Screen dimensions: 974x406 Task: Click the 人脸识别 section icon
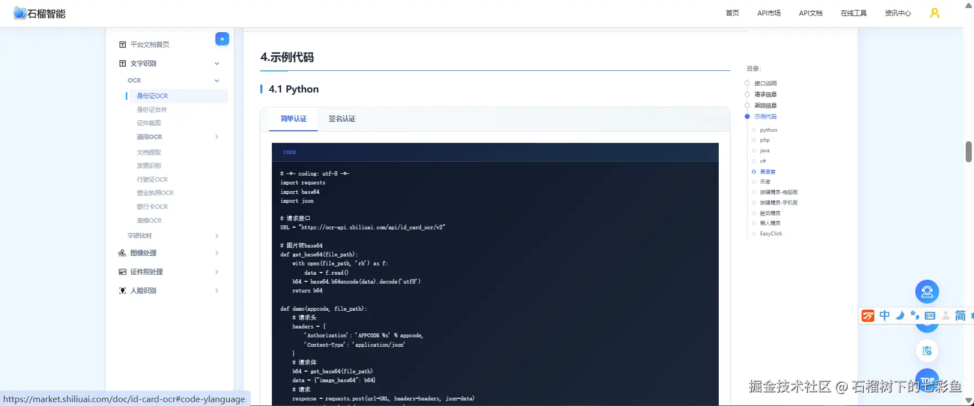point(122,290)
